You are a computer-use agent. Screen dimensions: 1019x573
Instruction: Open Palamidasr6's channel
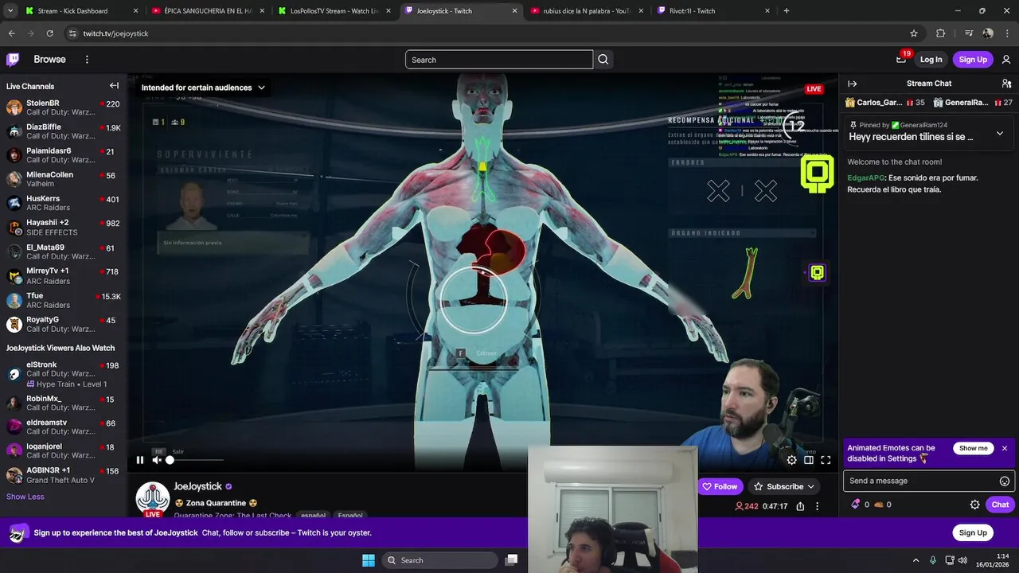coord(62,156)
